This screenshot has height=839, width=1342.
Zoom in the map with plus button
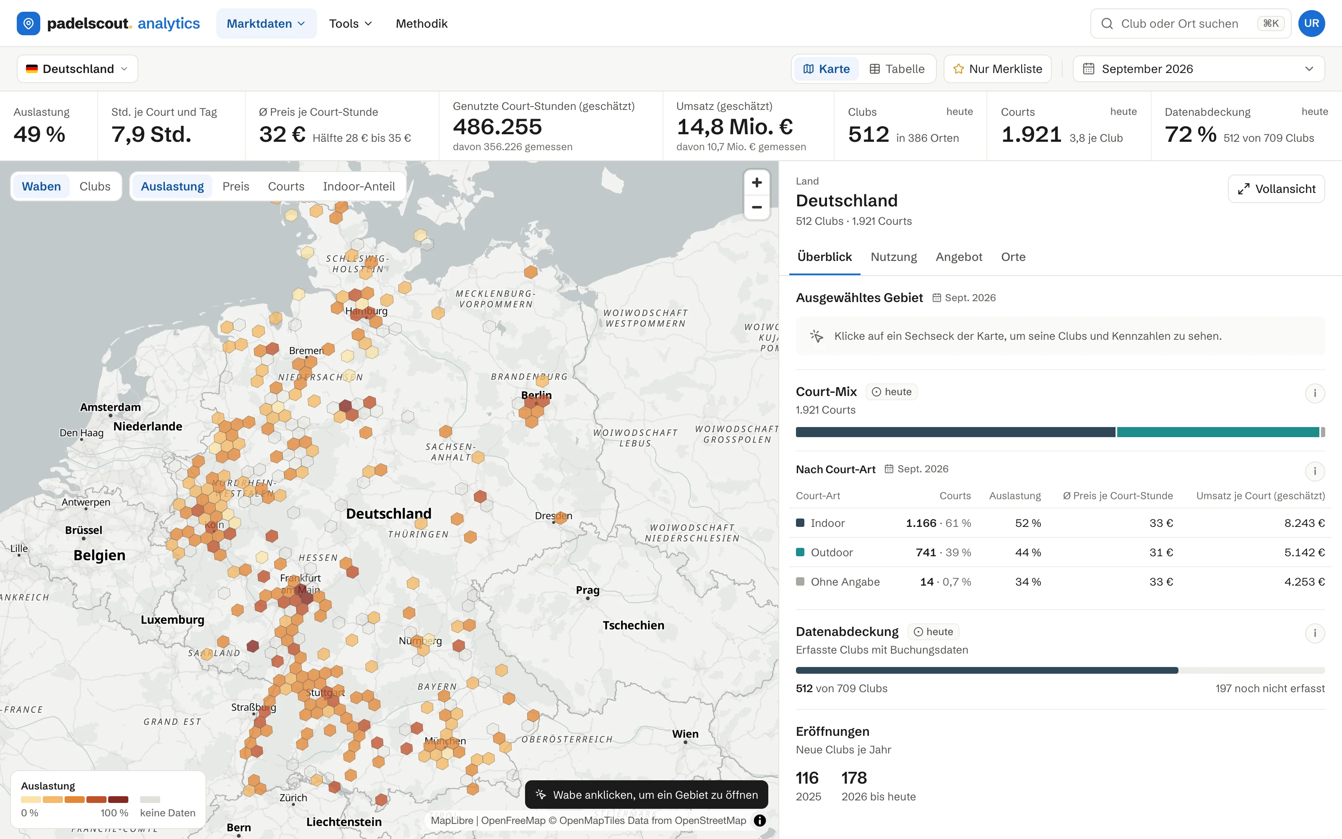pyautogui.click(x=757, y=182)
